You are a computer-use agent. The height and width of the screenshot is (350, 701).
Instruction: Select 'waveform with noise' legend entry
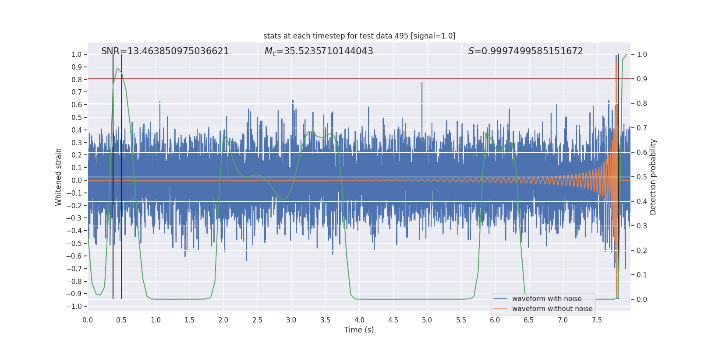point(546,299)
